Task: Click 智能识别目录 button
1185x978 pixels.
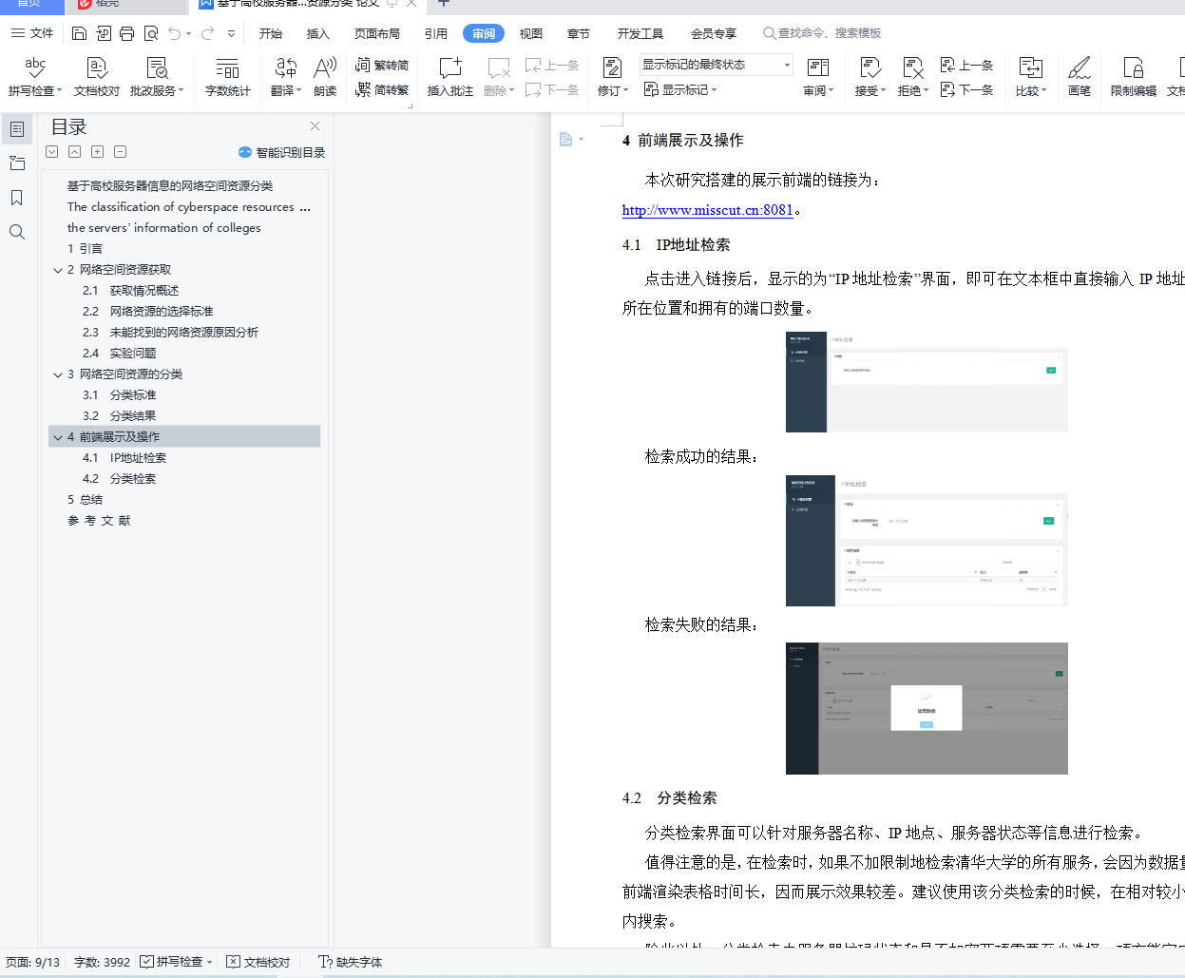Action: click(x=281, y=152)
